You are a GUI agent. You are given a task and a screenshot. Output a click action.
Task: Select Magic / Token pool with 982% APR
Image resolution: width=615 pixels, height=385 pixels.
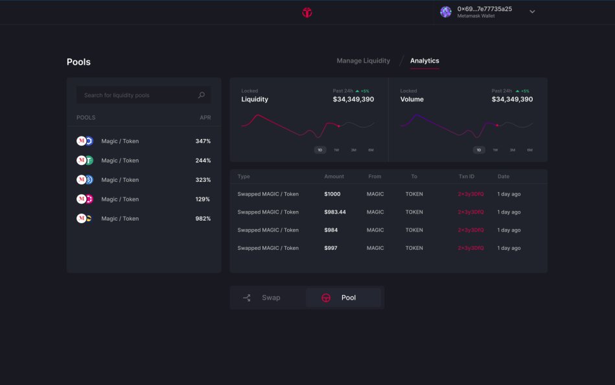coord(144,219)
